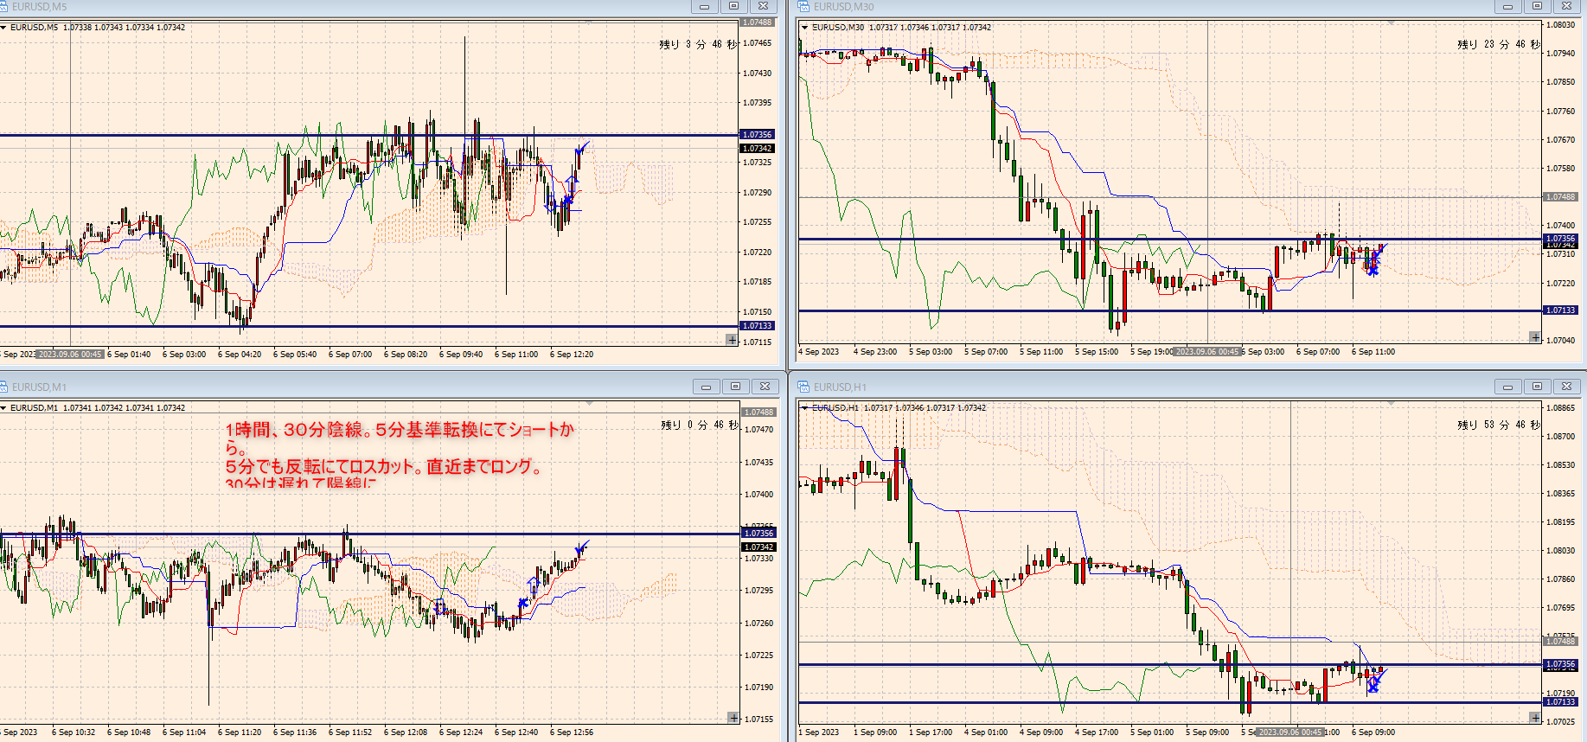Screen dimensions: 1587x742
Task: Click '6 Sep 04:20' on the M5 time axis
Action: click(x=240, y=355)
